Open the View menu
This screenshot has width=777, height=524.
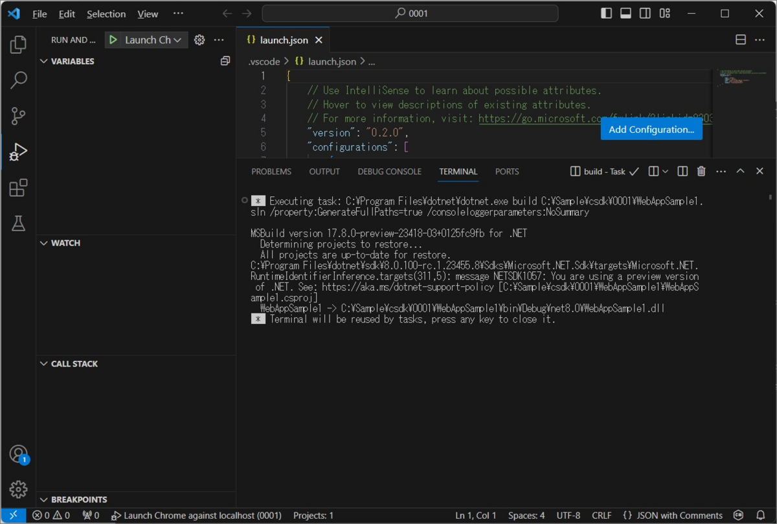tap(148, 14)
